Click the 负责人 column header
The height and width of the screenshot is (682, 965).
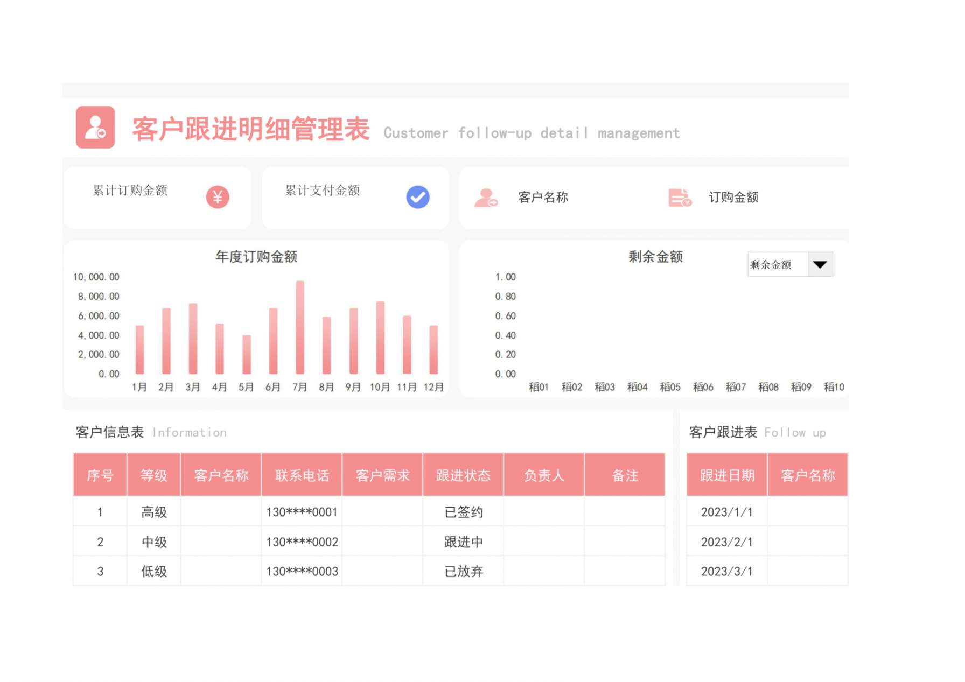click(544, 475)
